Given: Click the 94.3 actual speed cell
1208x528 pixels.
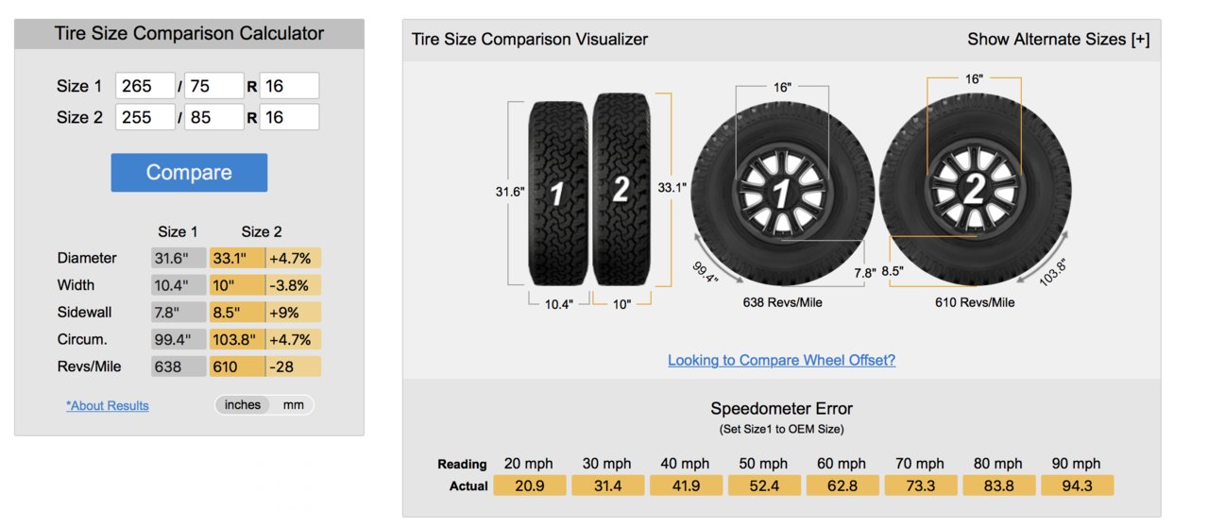Looking at the screenshot, I should point(1077,485).
